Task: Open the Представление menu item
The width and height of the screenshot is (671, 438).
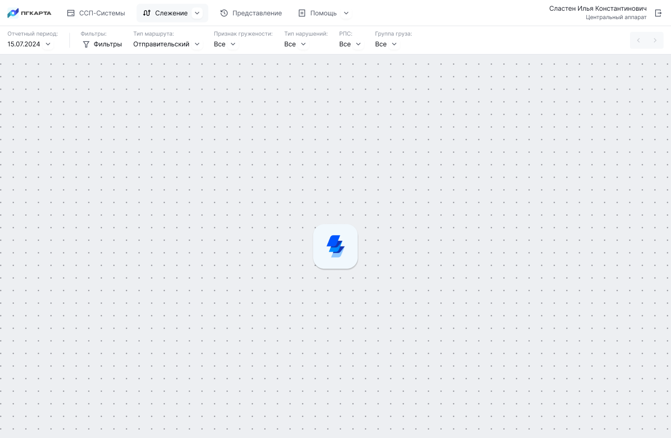Action: coord(257,13)
